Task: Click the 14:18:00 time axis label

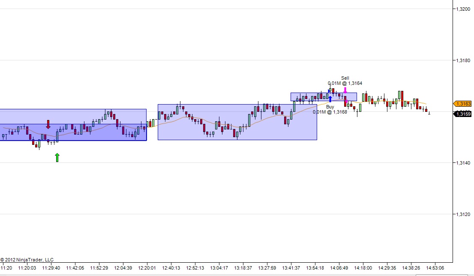Action: (363, 268)
